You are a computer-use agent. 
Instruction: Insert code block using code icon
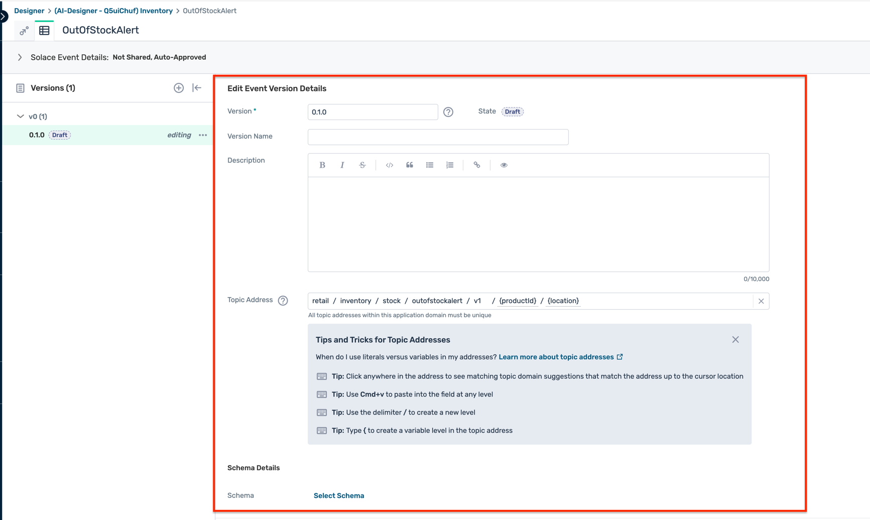click(x=390, y=165)
